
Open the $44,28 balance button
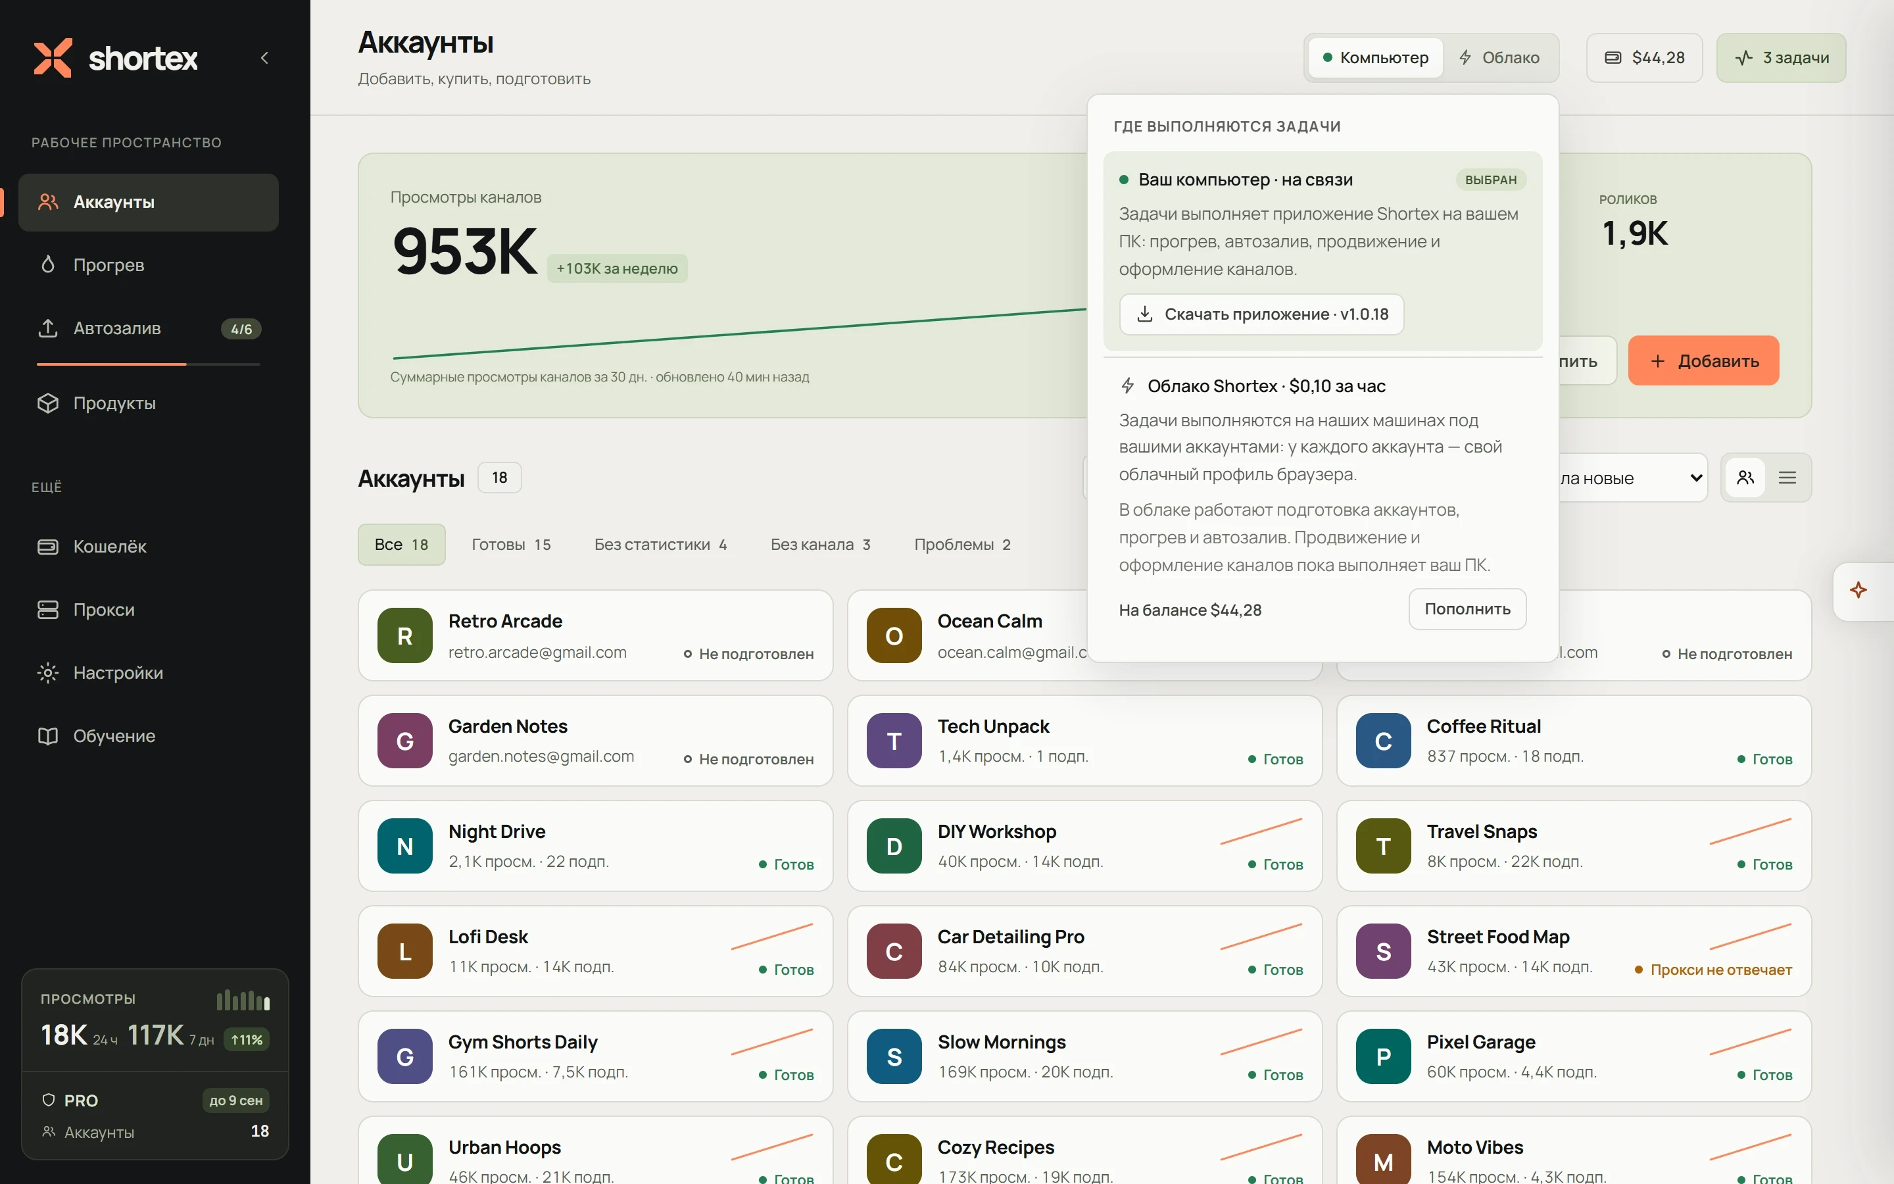pos(1644,58)
